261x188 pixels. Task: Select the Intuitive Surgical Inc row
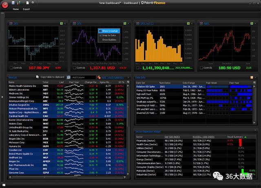tap(67, 105)
